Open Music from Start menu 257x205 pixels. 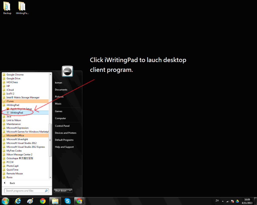(x=58, y=104)
